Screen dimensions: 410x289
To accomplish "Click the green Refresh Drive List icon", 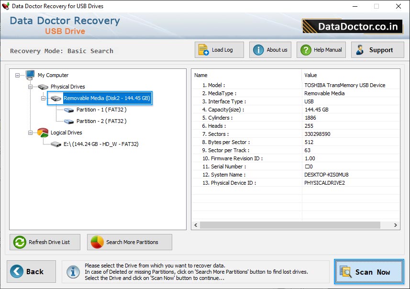I will point(20,242).
